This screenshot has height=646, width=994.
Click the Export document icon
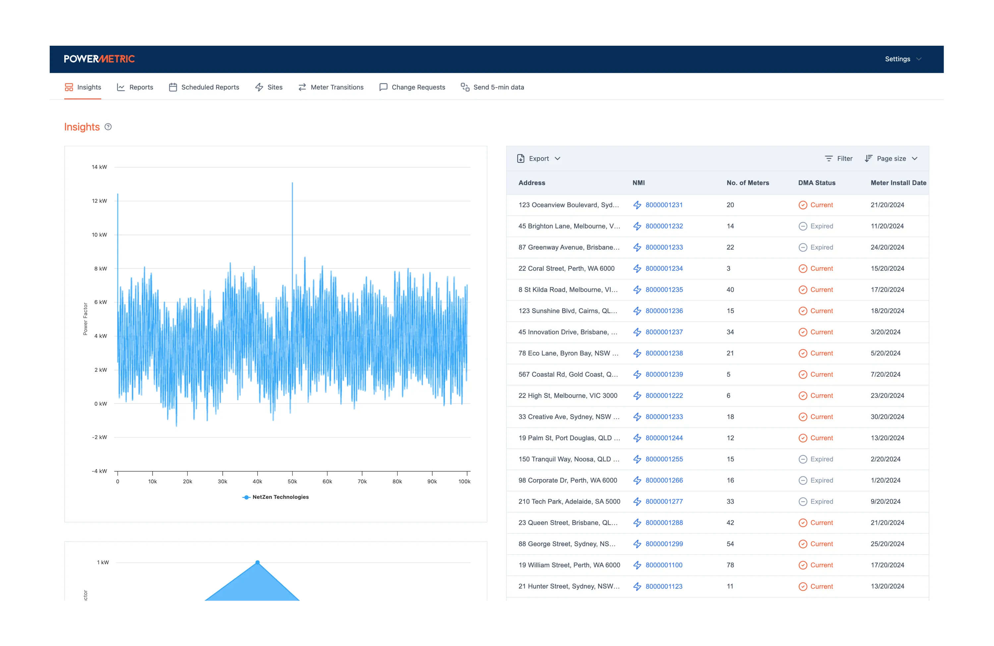pyautogui.click(x=521, y=159)
